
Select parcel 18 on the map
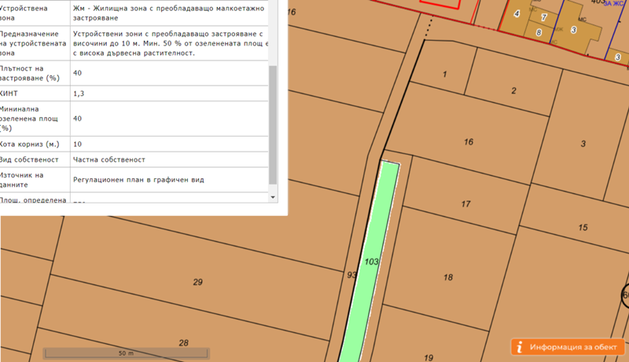click(x=448, y=277)
